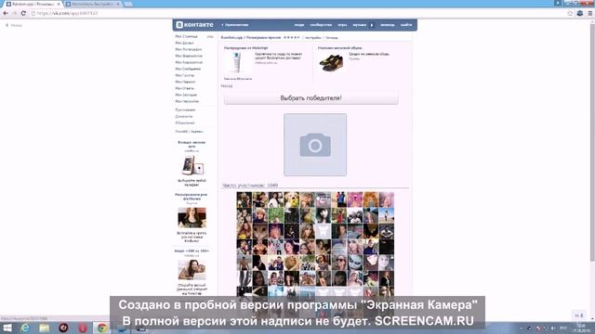The width and height of the screenshot is (595, 334).
Task: Click the music play icon in VK header
Action: pyautogui.click(x=372, y=25)
